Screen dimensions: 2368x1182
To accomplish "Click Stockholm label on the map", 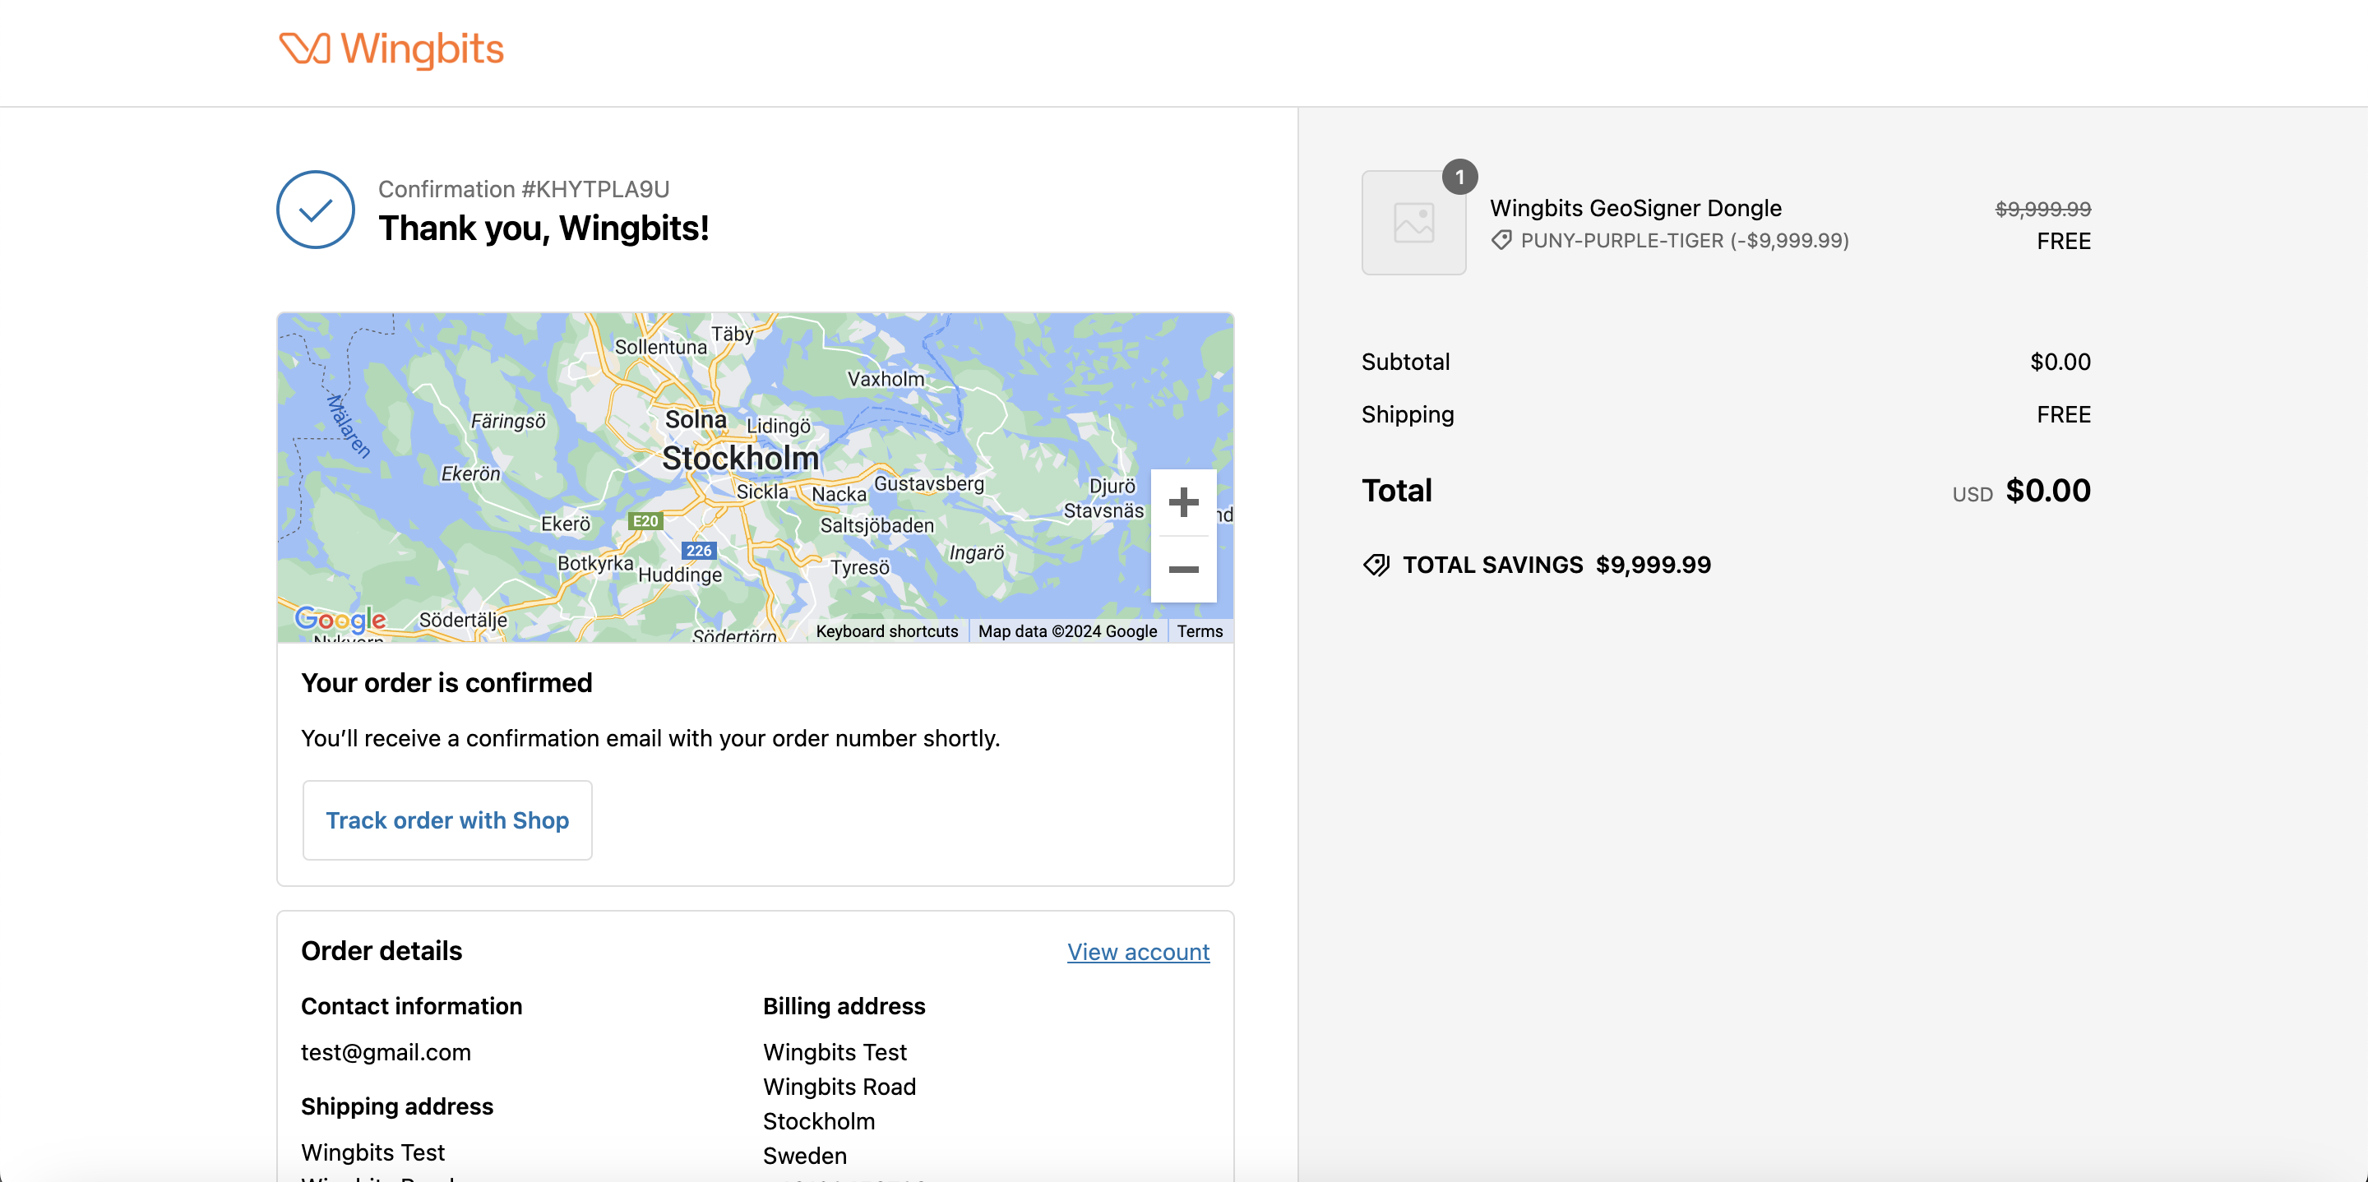I will click(x=740, y=458).
